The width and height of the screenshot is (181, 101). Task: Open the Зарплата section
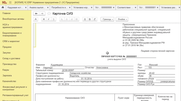tap(7, 75)
